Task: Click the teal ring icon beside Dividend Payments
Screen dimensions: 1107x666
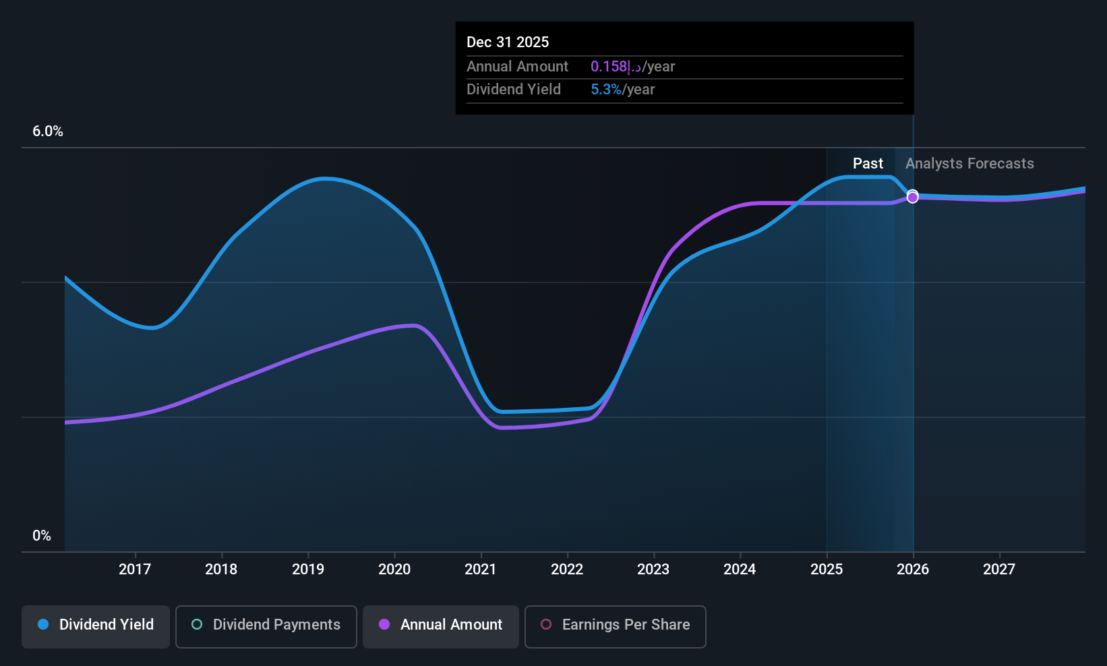Action: [x=197, y=624]
